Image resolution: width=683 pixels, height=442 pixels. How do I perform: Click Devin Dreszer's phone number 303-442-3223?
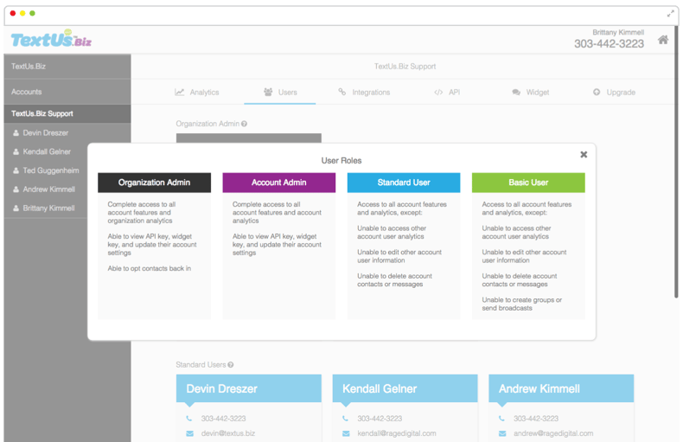tap(223, 419)
